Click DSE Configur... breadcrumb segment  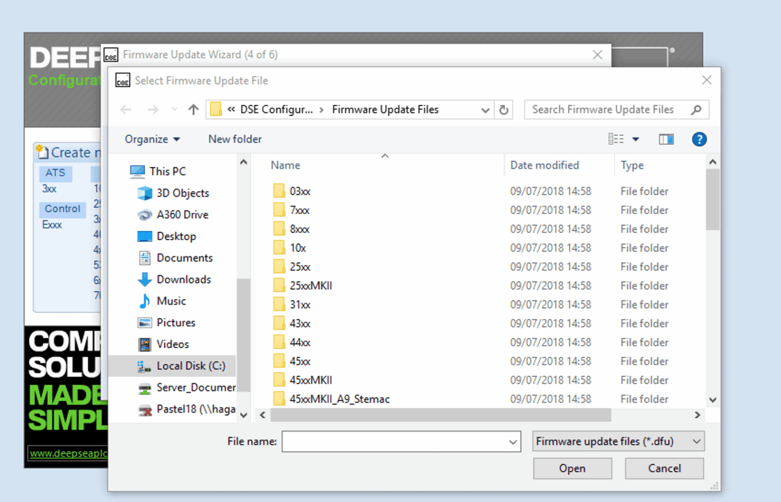tap(277, 110)
